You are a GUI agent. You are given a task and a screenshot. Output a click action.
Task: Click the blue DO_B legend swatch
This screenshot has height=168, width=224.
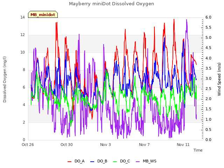[92, 162]
